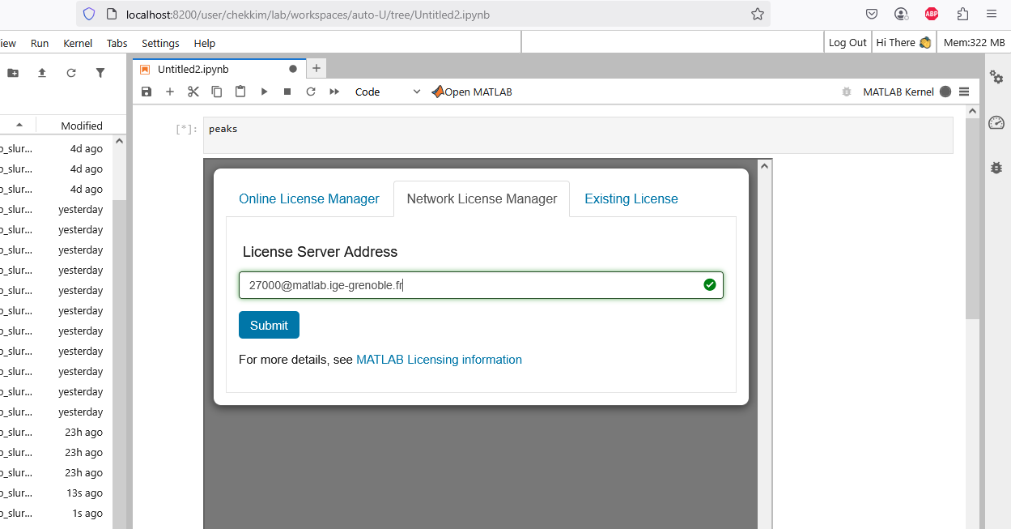
Task: Click the License Server Address field
Action: coord(469,285)
